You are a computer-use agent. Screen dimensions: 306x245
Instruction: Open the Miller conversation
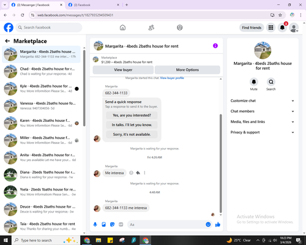coord(42,140)
